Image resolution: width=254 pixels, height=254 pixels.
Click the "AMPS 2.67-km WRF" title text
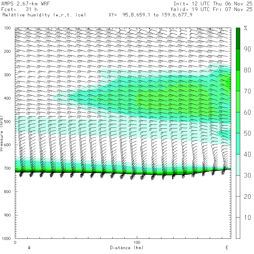coord(21,4)
